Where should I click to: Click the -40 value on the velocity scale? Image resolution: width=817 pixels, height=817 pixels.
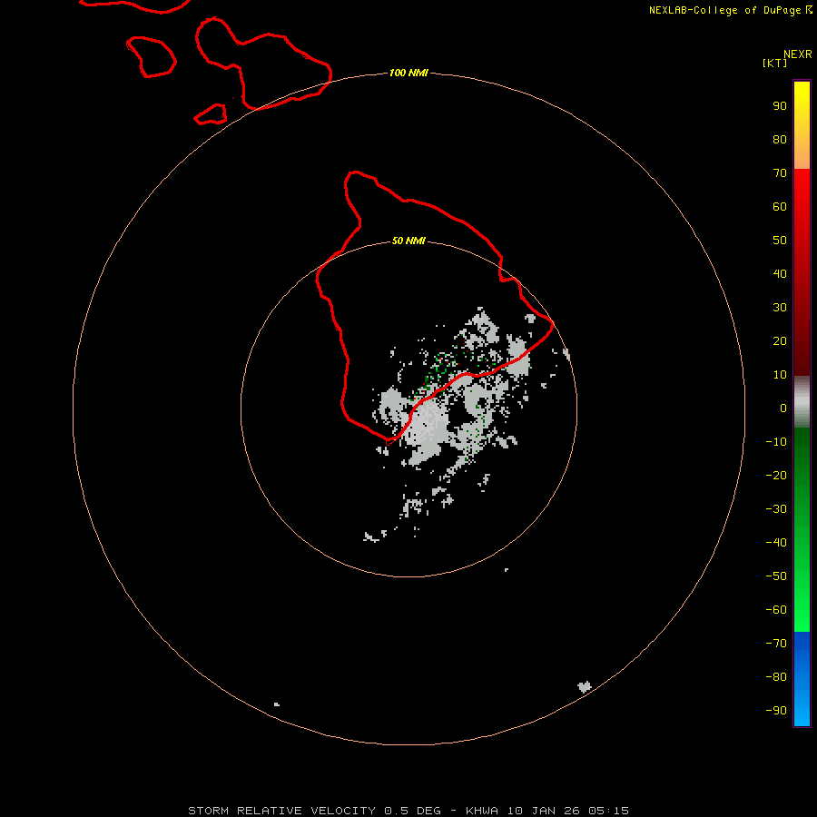(776, 543)
